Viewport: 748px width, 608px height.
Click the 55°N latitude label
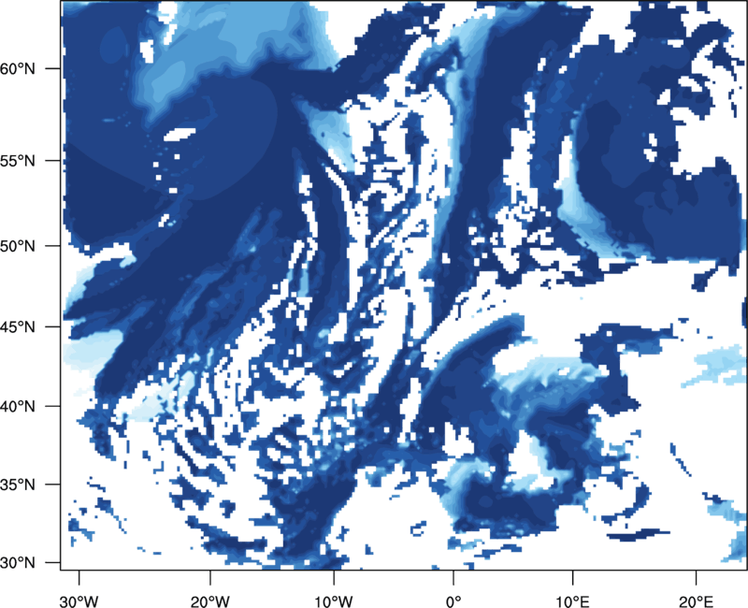click(18, 161)
